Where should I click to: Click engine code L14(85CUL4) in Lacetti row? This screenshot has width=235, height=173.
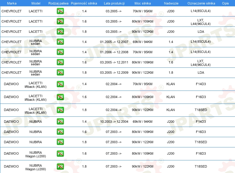click(x=200, y=11)
